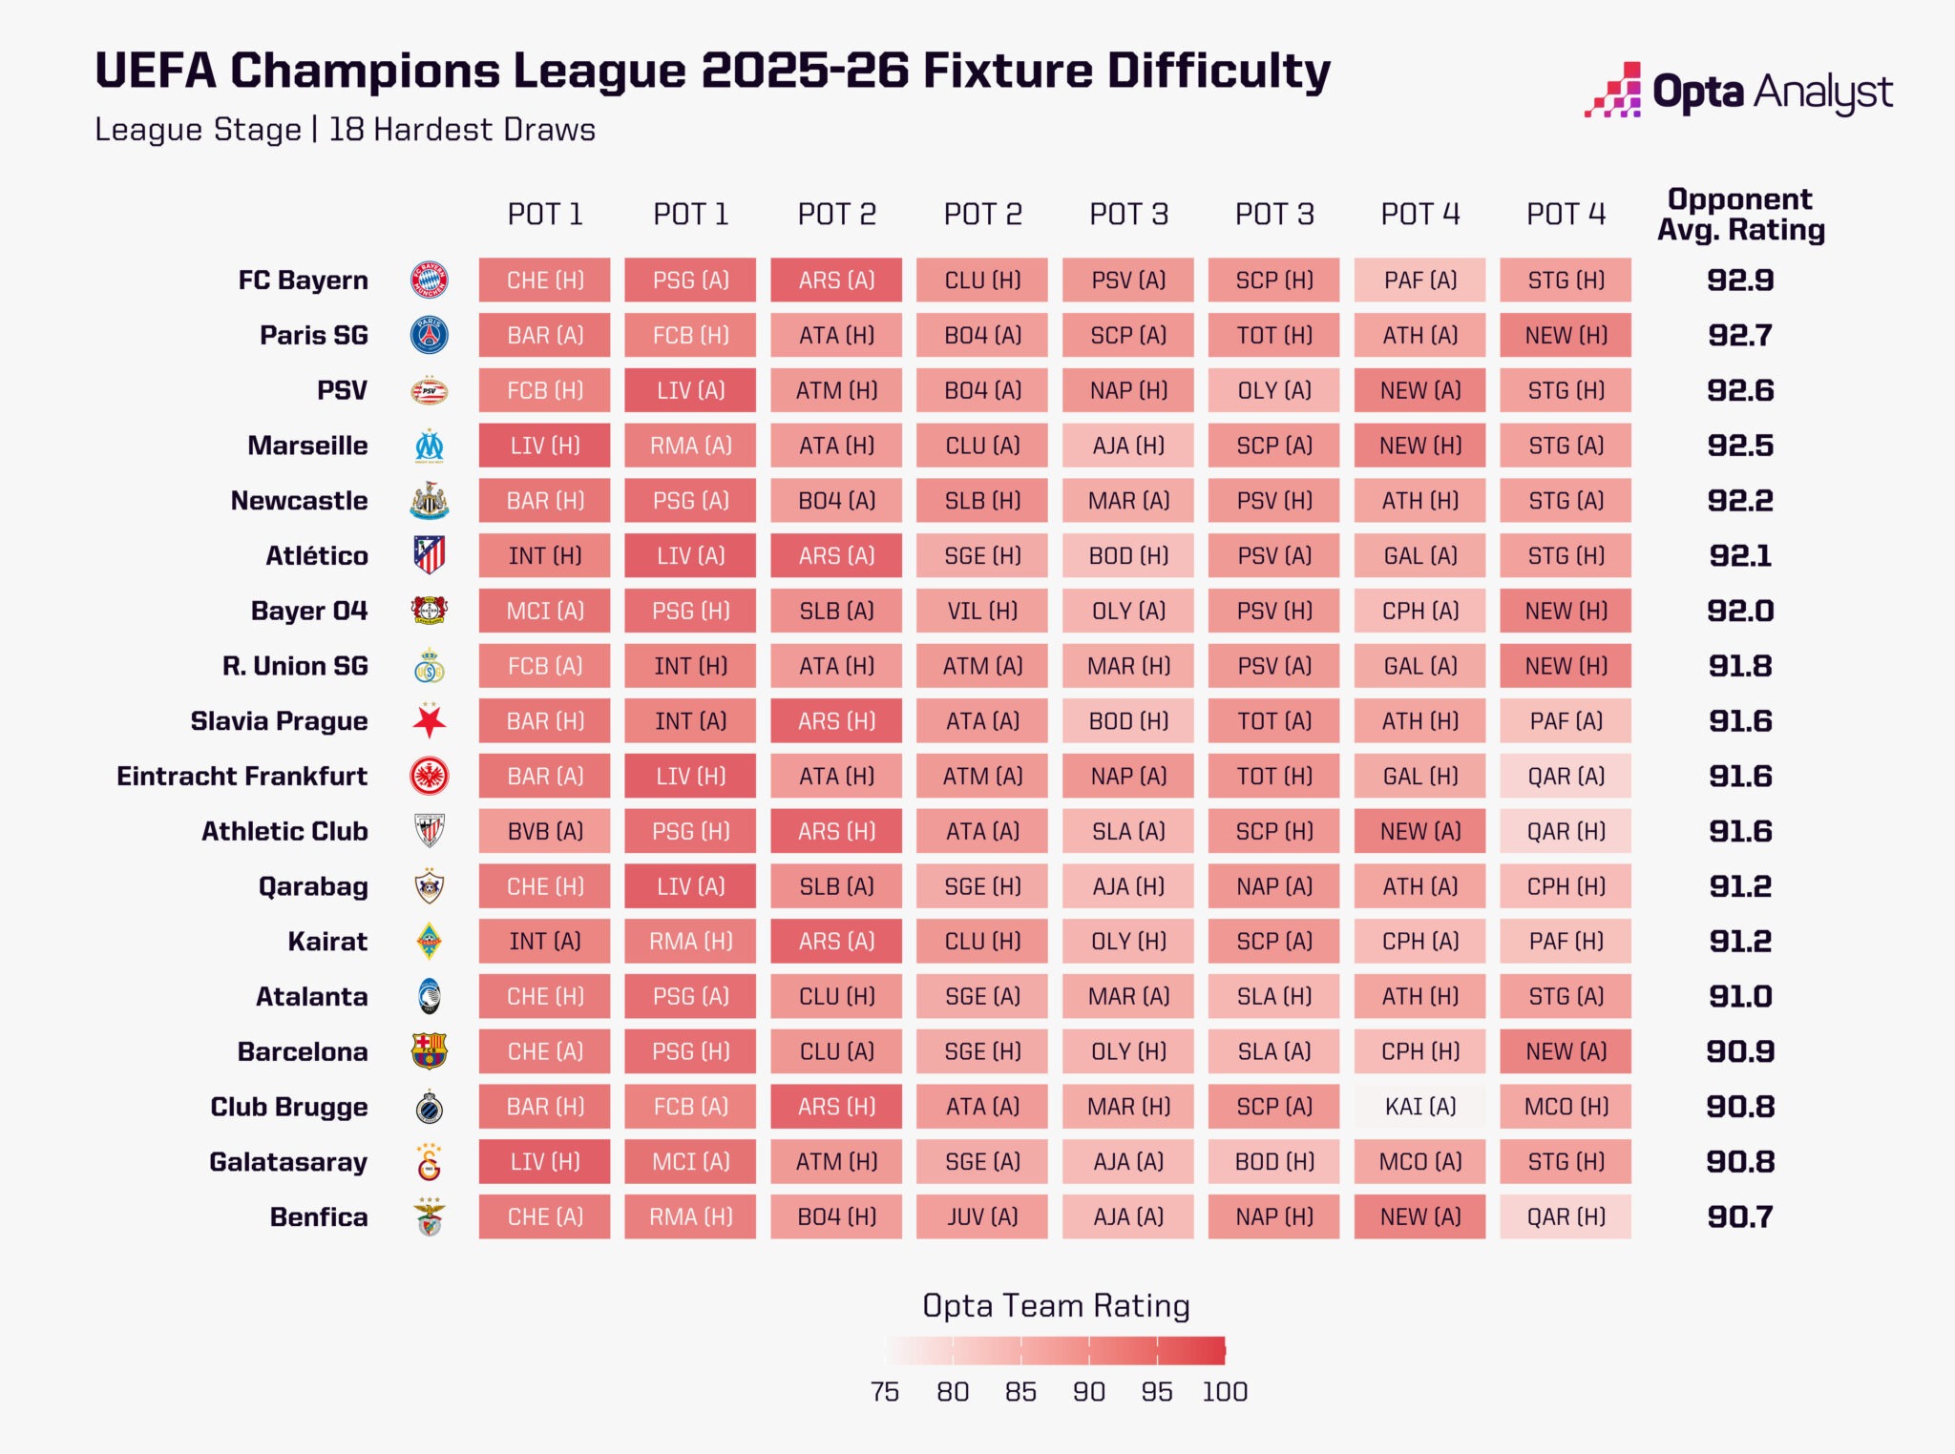
Task: Select the Barcelona club crest
Action: coord(430,1051)
